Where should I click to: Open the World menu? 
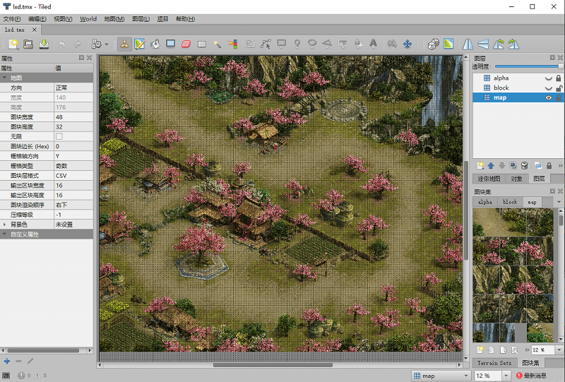88,19
